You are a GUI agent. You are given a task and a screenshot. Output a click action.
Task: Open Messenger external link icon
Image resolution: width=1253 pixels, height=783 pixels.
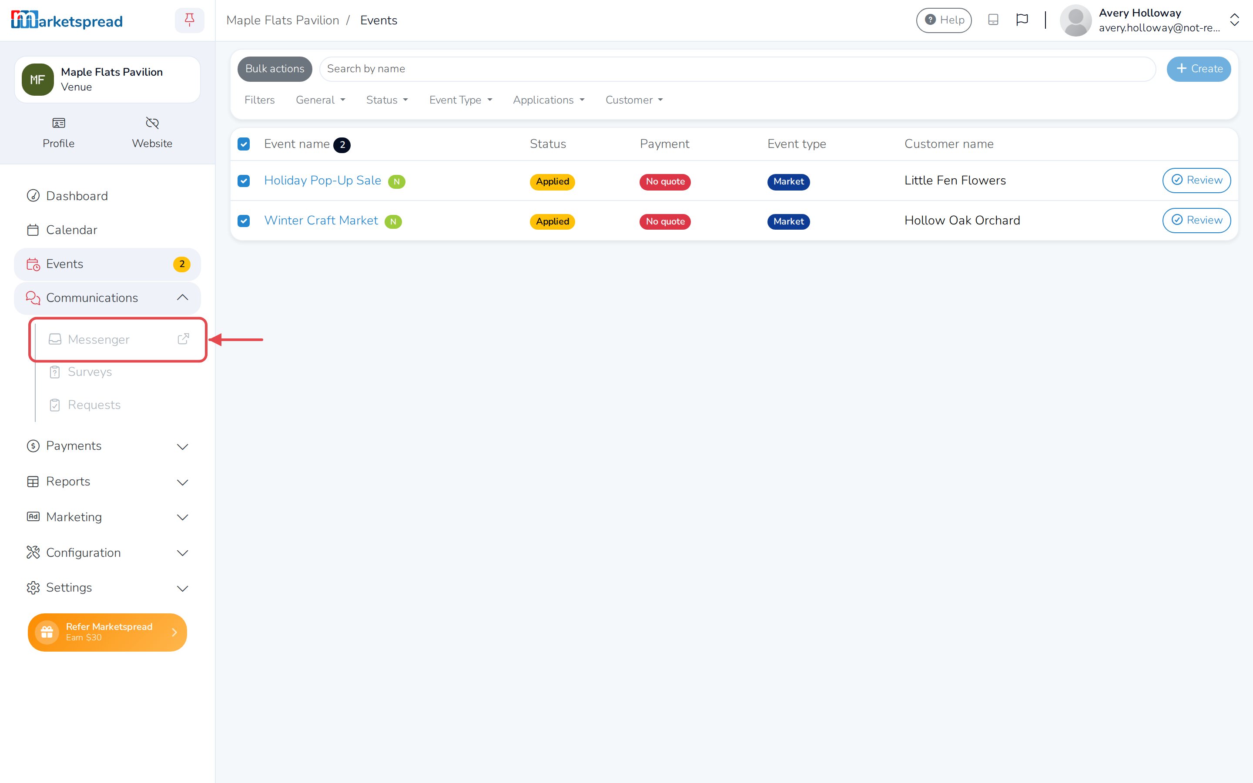click(183, 339)
